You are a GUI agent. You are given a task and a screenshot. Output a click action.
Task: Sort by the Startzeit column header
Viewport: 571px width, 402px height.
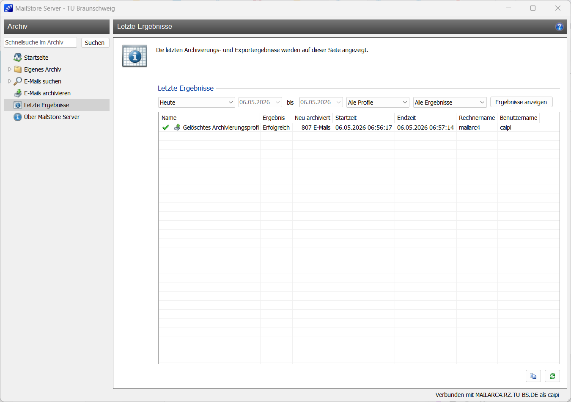click(364, 118)
